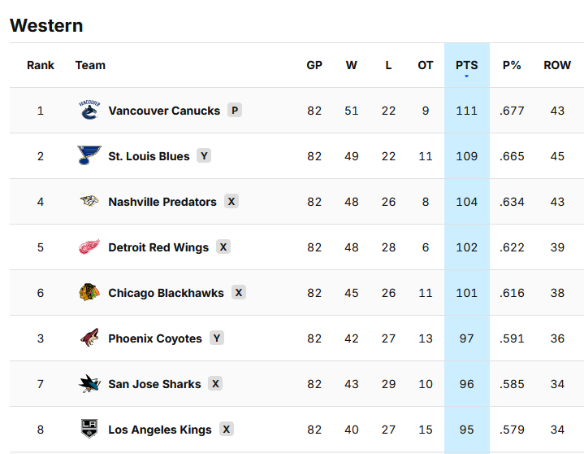
Task: Click the Detroit Red Wings logo
Action: 89,247
